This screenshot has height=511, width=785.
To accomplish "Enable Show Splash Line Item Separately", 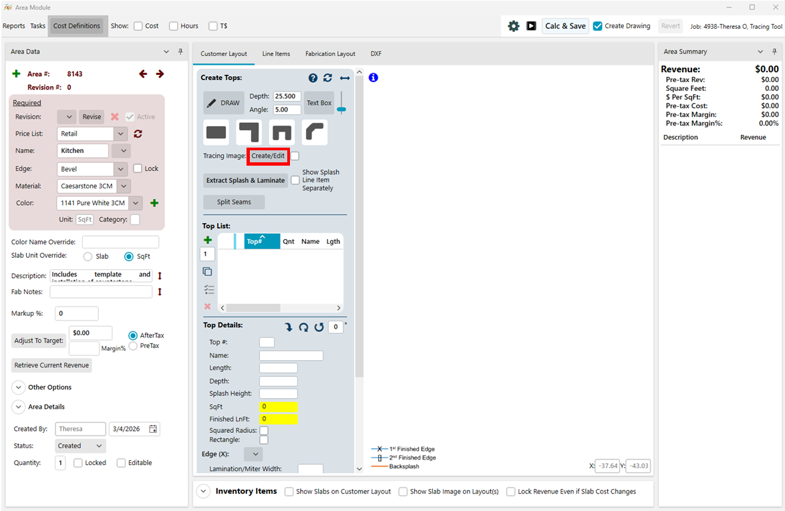I will pyautogui.click(x=295, y=180).
